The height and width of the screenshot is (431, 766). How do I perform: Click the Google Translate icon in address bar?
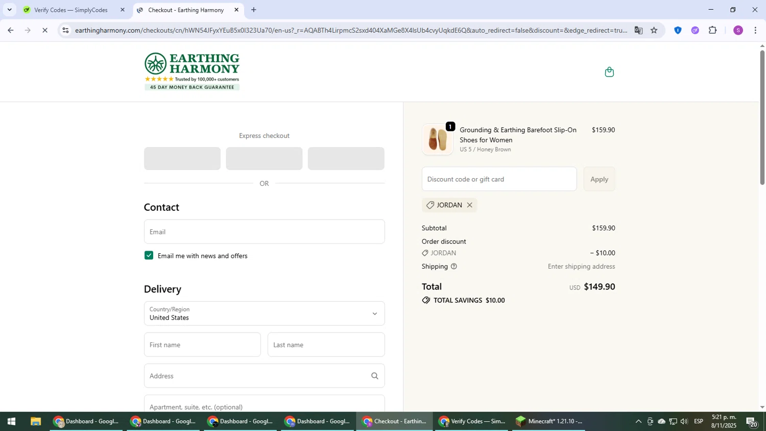(x=638, y=30)
